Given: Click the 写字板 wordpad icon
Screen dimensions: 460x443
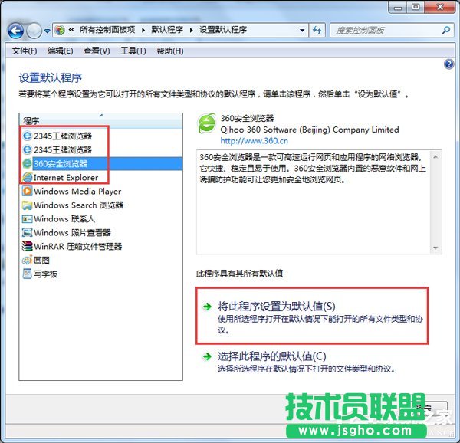Looking at the screenshot, I should [x=28, y=274].
